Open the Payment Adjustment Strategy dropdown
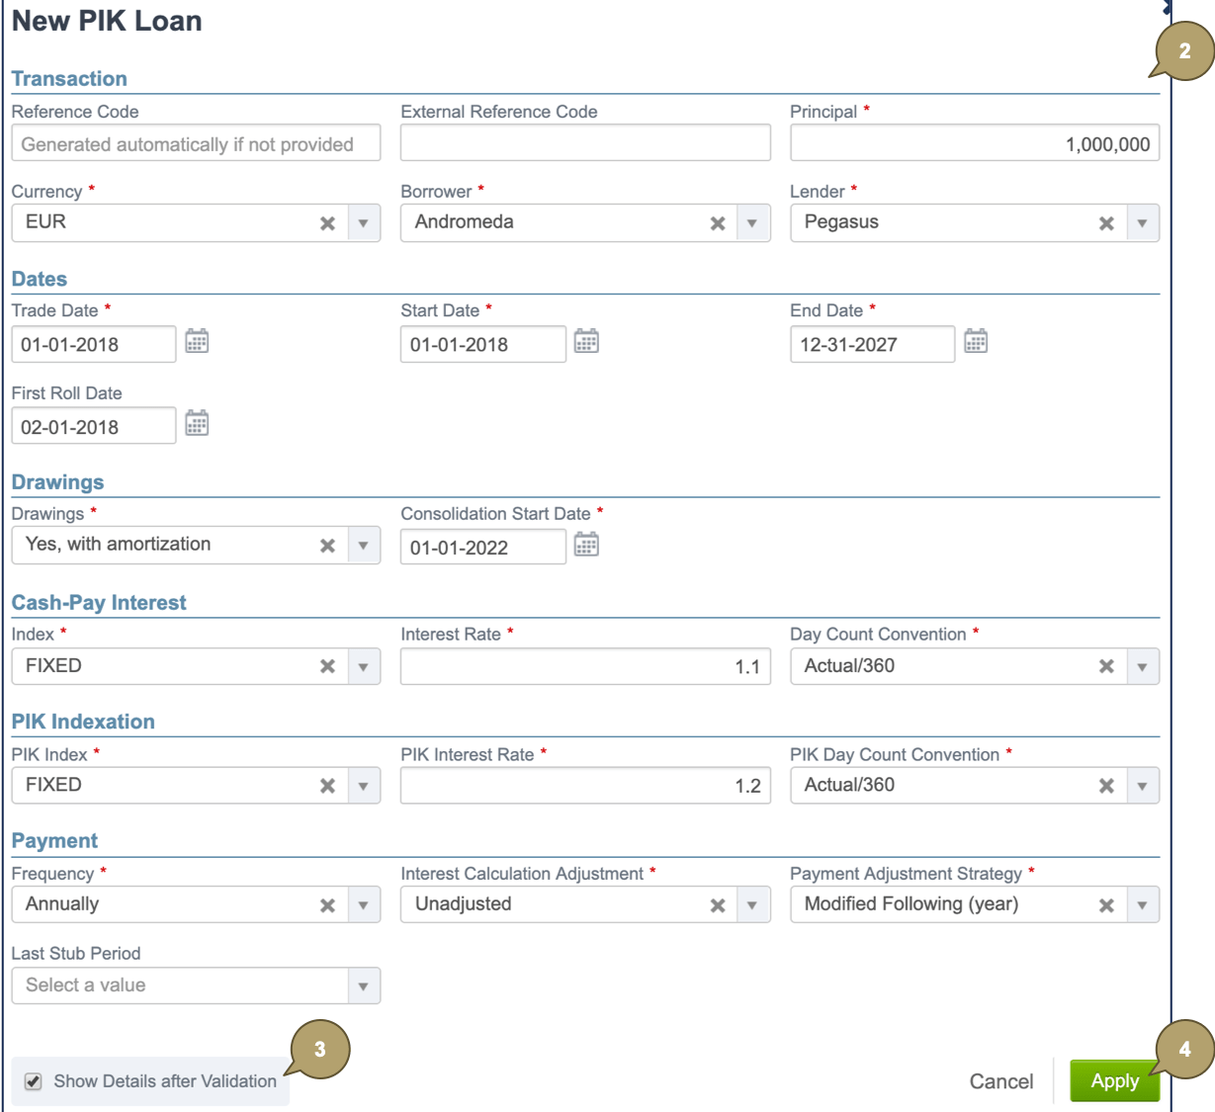This screenshot has width=1215, height=1112. click(x=1143, y=903)
